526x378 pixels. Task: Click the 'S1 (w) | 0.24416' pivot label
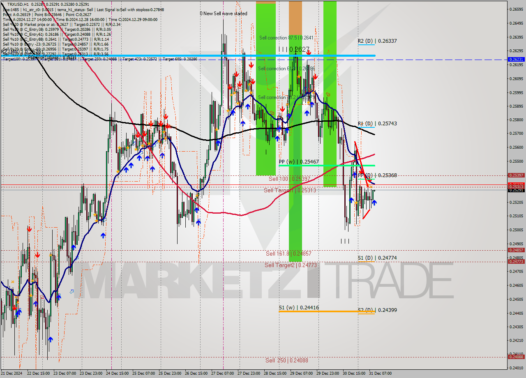(x=299, y=308)
